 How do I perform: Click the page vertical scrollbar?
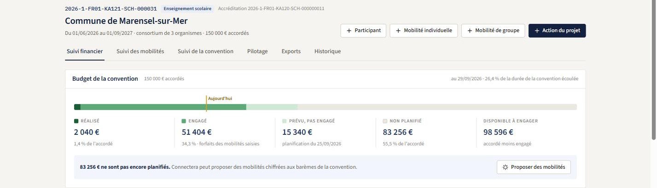(654, 69)
